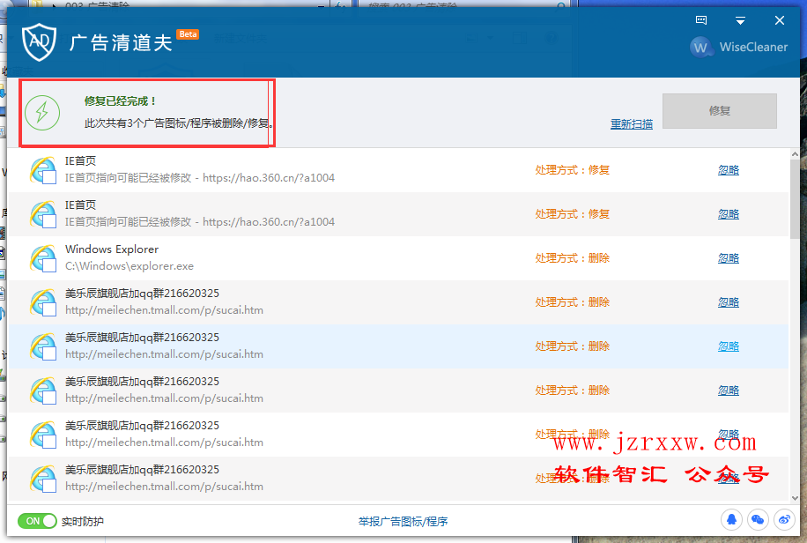Expand the title bar menu triangle
Screen dimensions: 807x543
coord(740,20)
